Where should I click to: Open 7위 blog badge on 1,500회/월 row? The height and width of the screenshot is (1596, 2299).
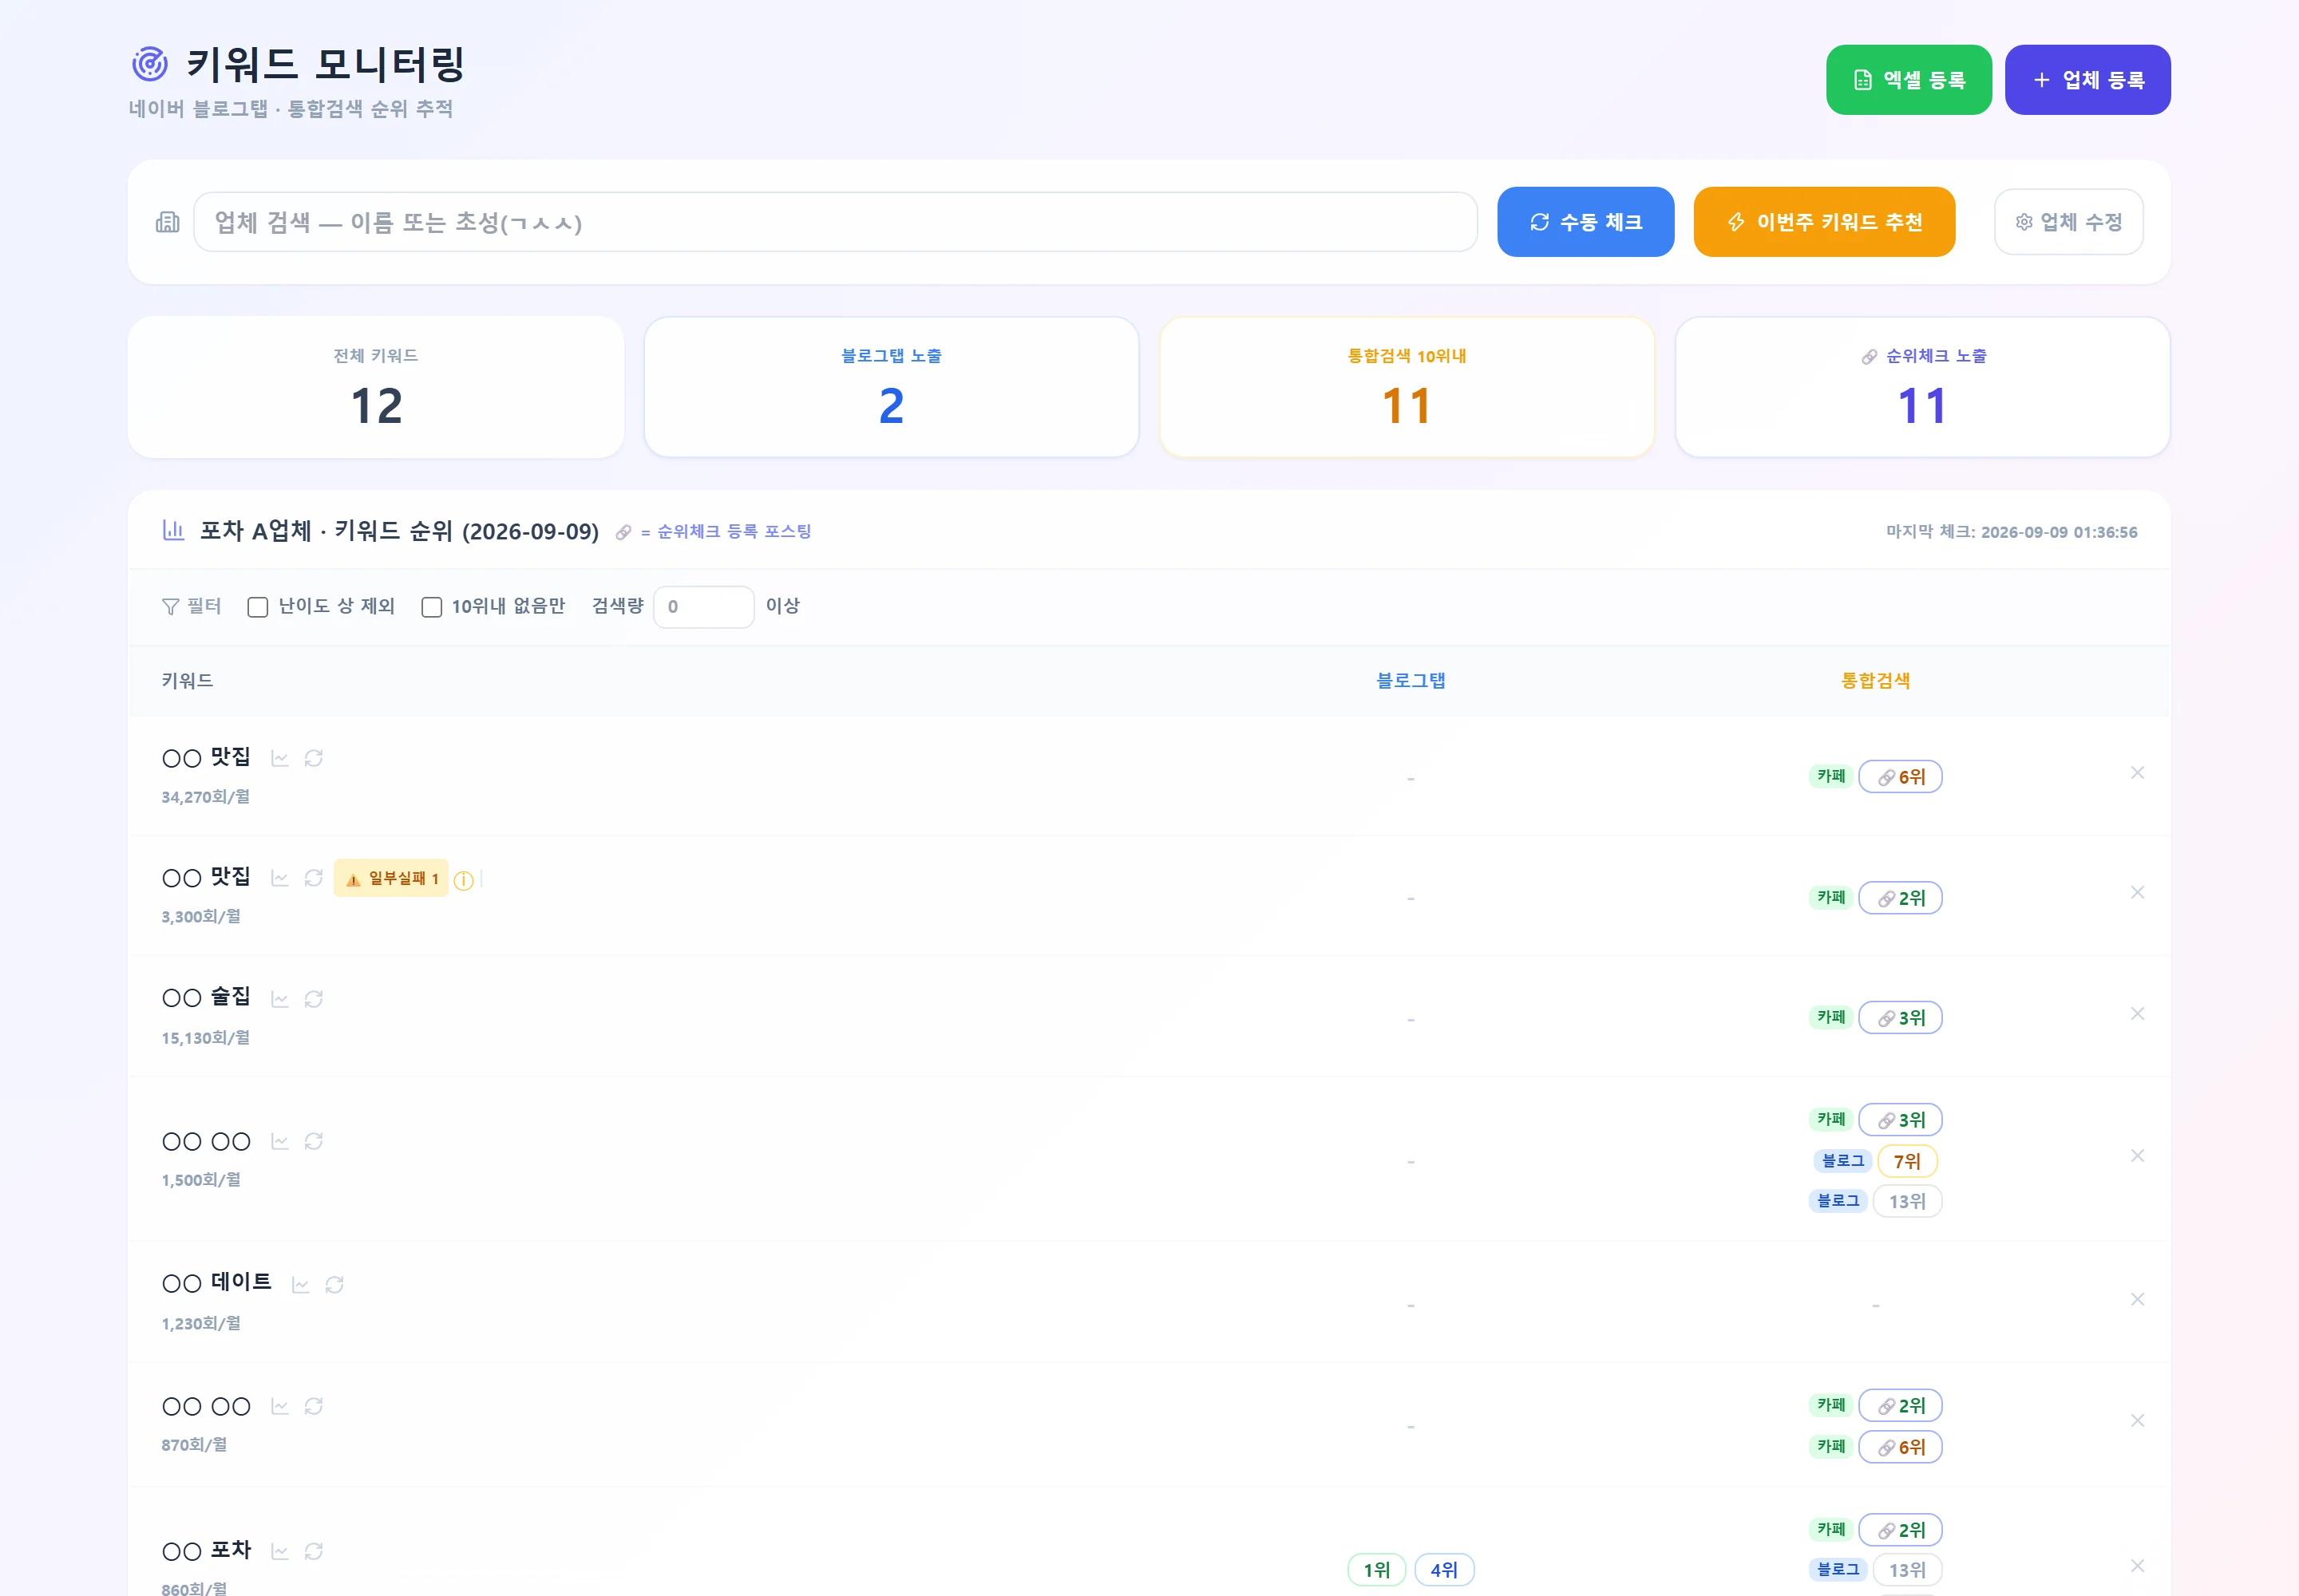tap(1907, 1162)
